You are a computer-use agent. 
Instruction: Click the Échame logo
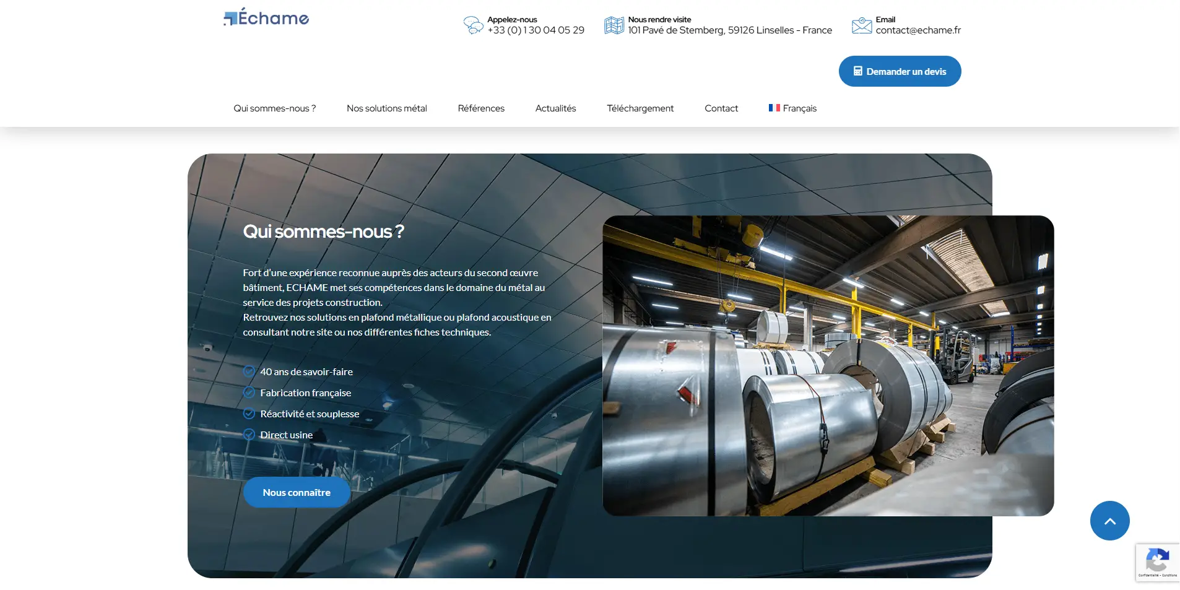[266, 18]
